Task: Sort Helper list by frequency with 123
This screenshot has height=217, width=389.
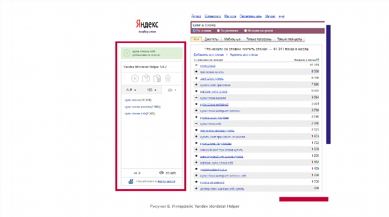Action: click(x=151, y=90)
